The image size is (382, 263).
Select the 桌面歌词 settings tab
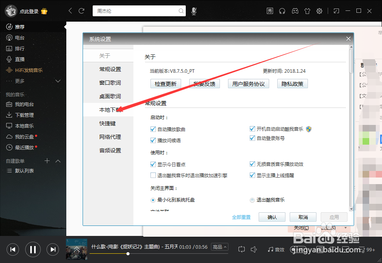click(108, 97)
